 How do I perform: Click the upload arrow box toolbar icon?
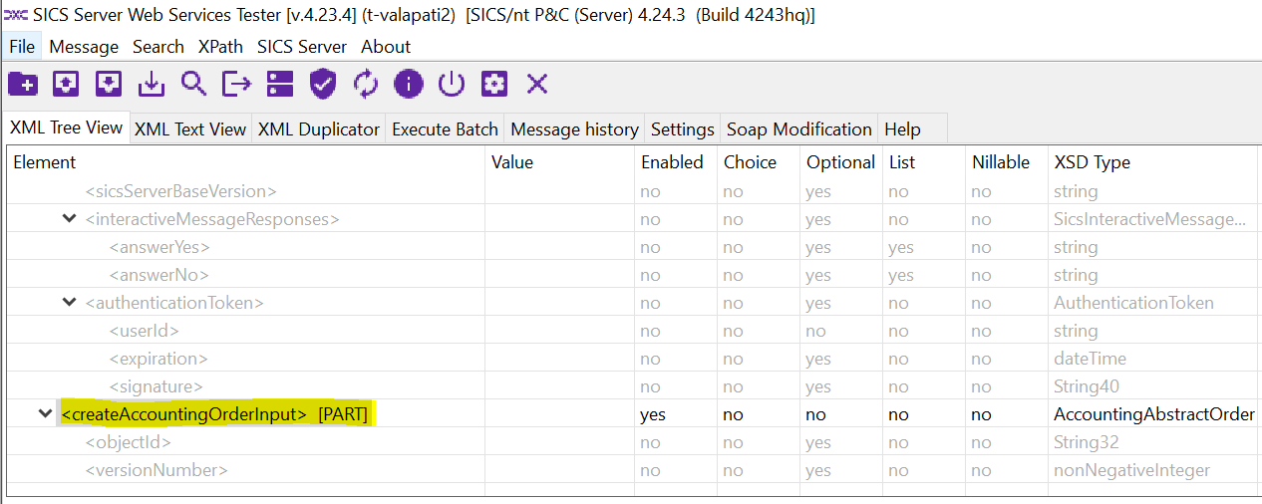pos(66,85)
